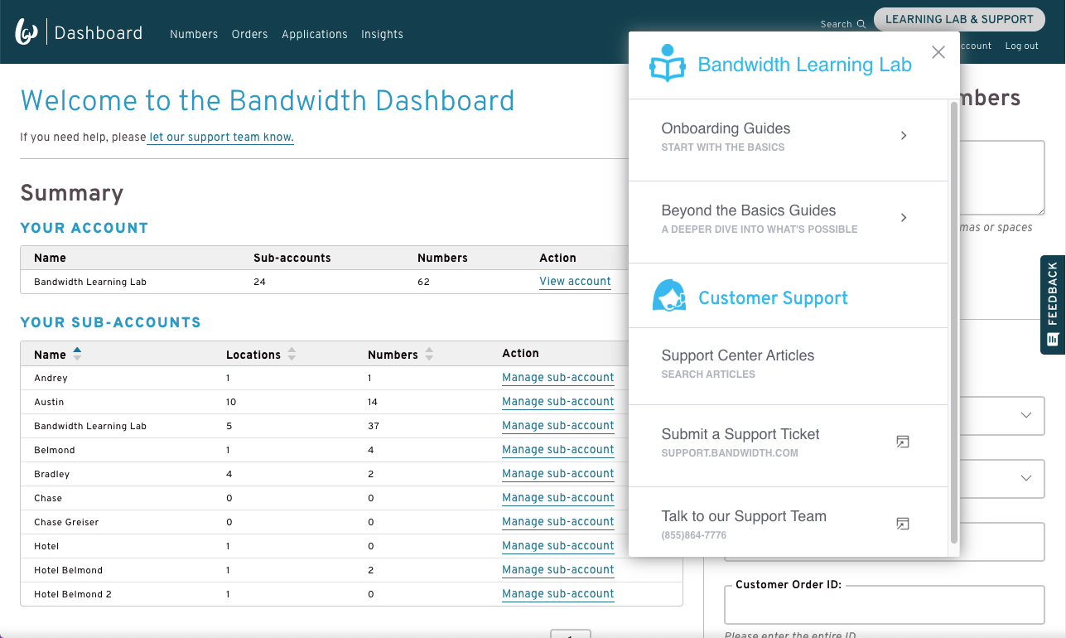The width and height of the screenshot is (1066, 638).
Task: Click the search magnifier icon
Action: coord(861,24)
